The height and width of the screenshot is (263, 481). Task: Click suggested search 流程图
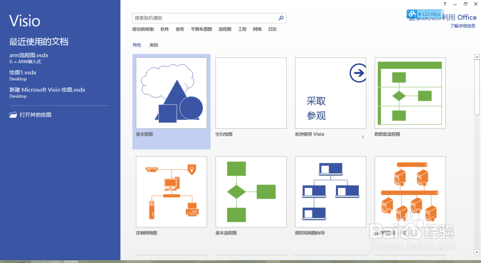click(225, 29)
